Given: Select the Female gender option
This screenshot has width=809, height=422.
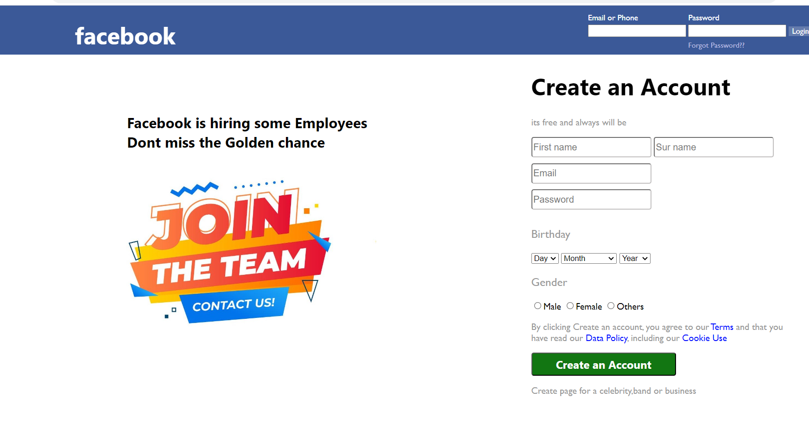Looking at the screenshot, I should pyautogui.click(x=570, y=306).
